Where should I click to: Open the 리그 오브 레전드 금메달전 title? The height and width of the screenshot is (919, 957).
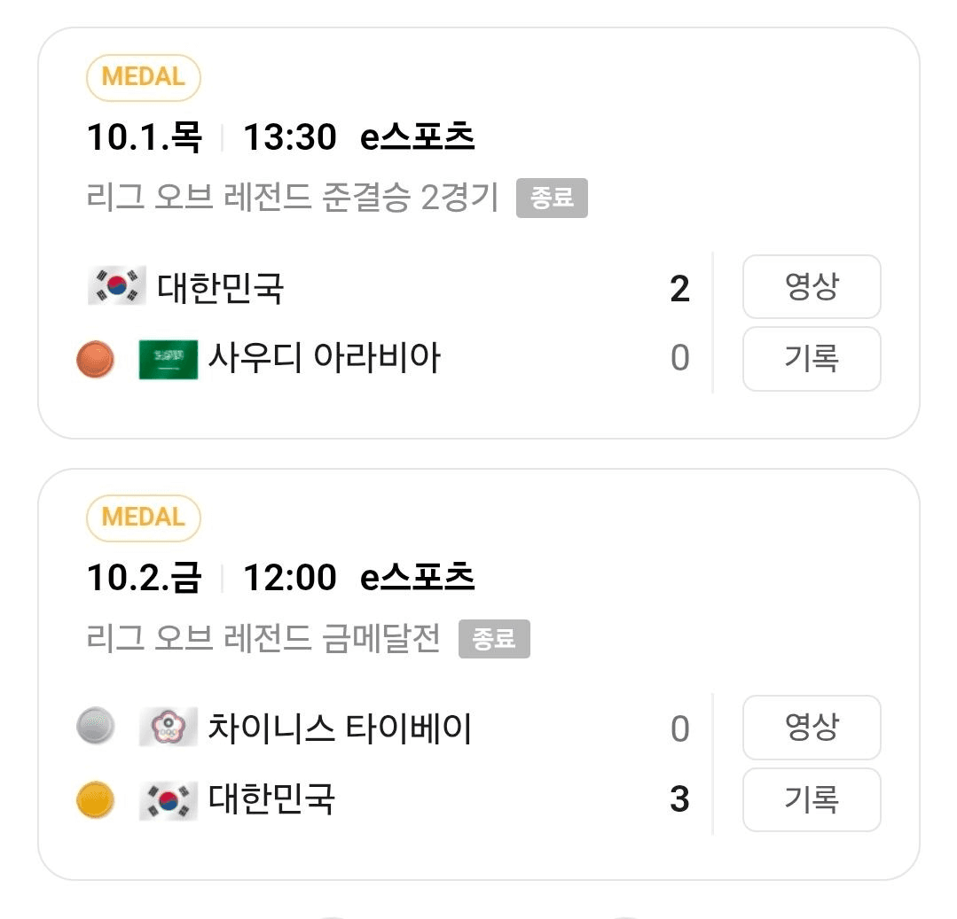[263, 638]
